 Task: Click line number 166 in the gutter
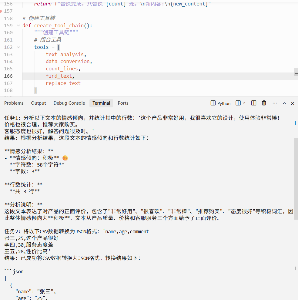[8, 76]
